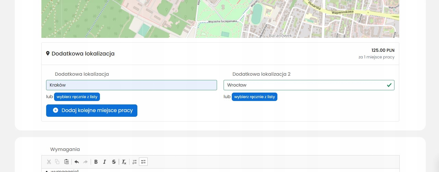Click the 'za 1 miejsce pracy' text
Image resolution: width=439 pixels, height=172 pixels.
tap(377, 57)
